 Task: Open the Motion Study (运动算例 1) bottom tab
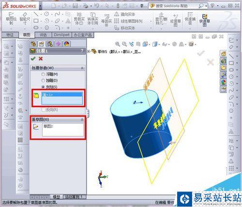pos(74,197)
